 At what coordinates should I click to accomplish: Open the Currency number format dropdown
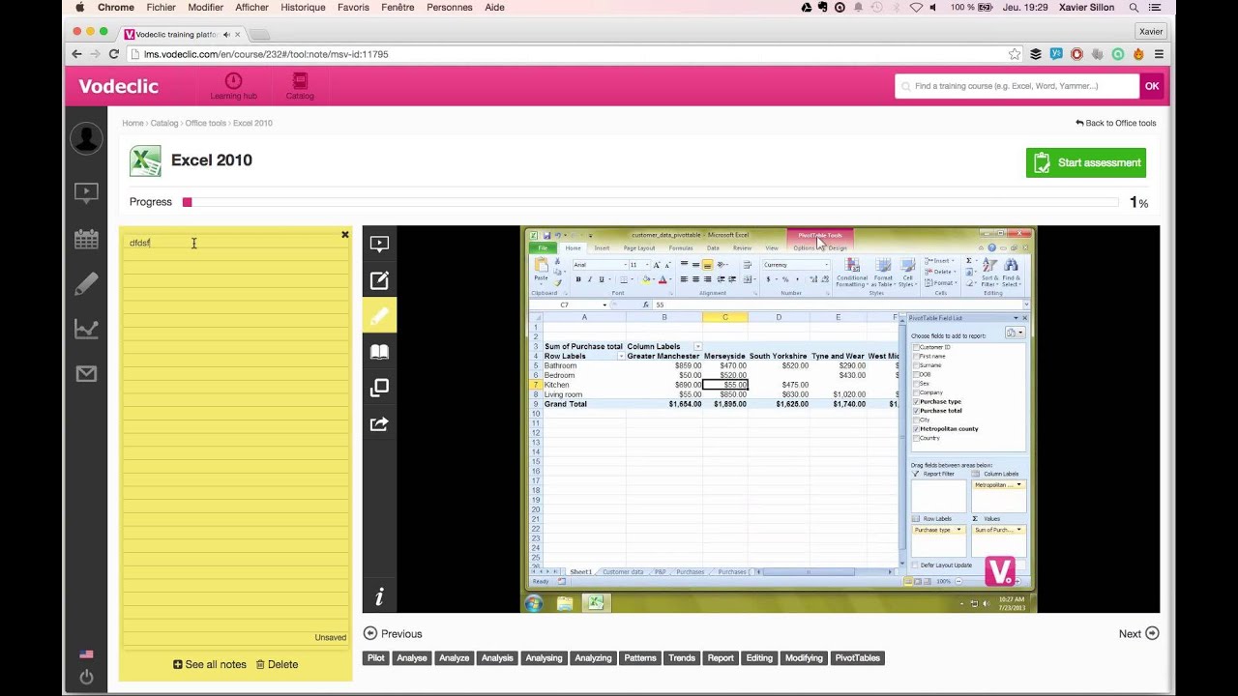point(827,265)
